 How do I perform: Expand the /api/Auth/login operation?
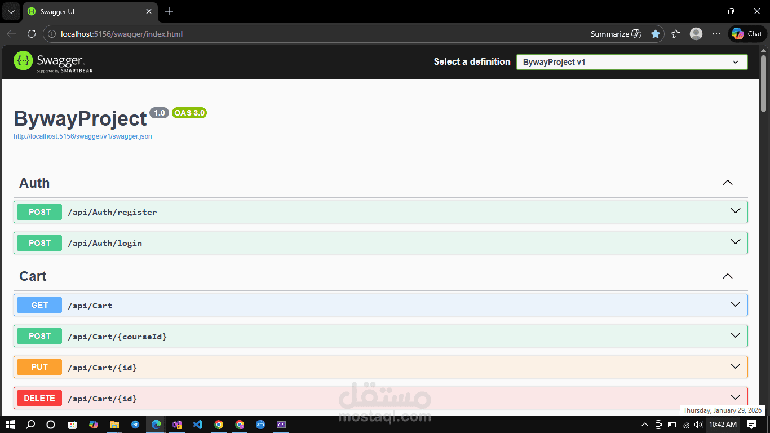tap(734, 242)
